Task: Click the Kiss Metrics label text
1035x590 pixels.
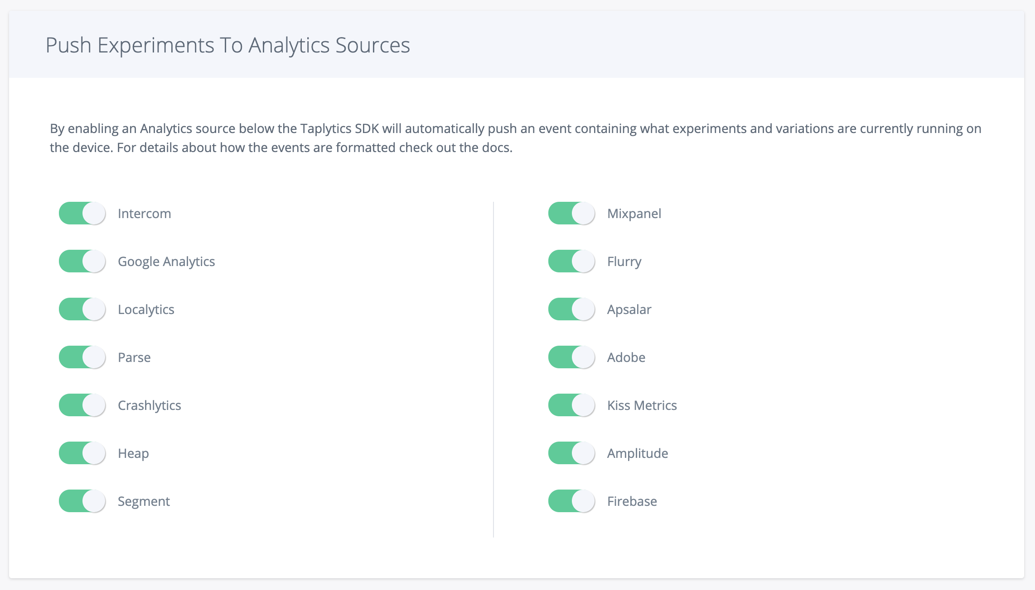Action: (x=642, y=405)
